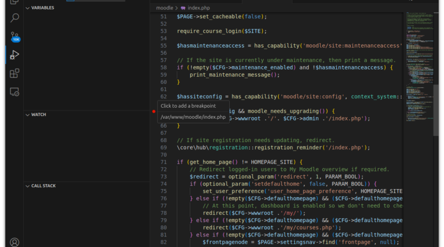Open the Run and Debug view
The image size is (444, 247).
click(x=14, y=55)
